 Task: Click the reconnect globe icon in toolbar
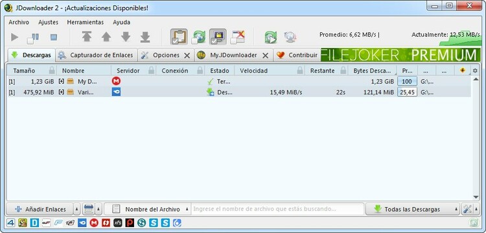[x=290, y=37]
